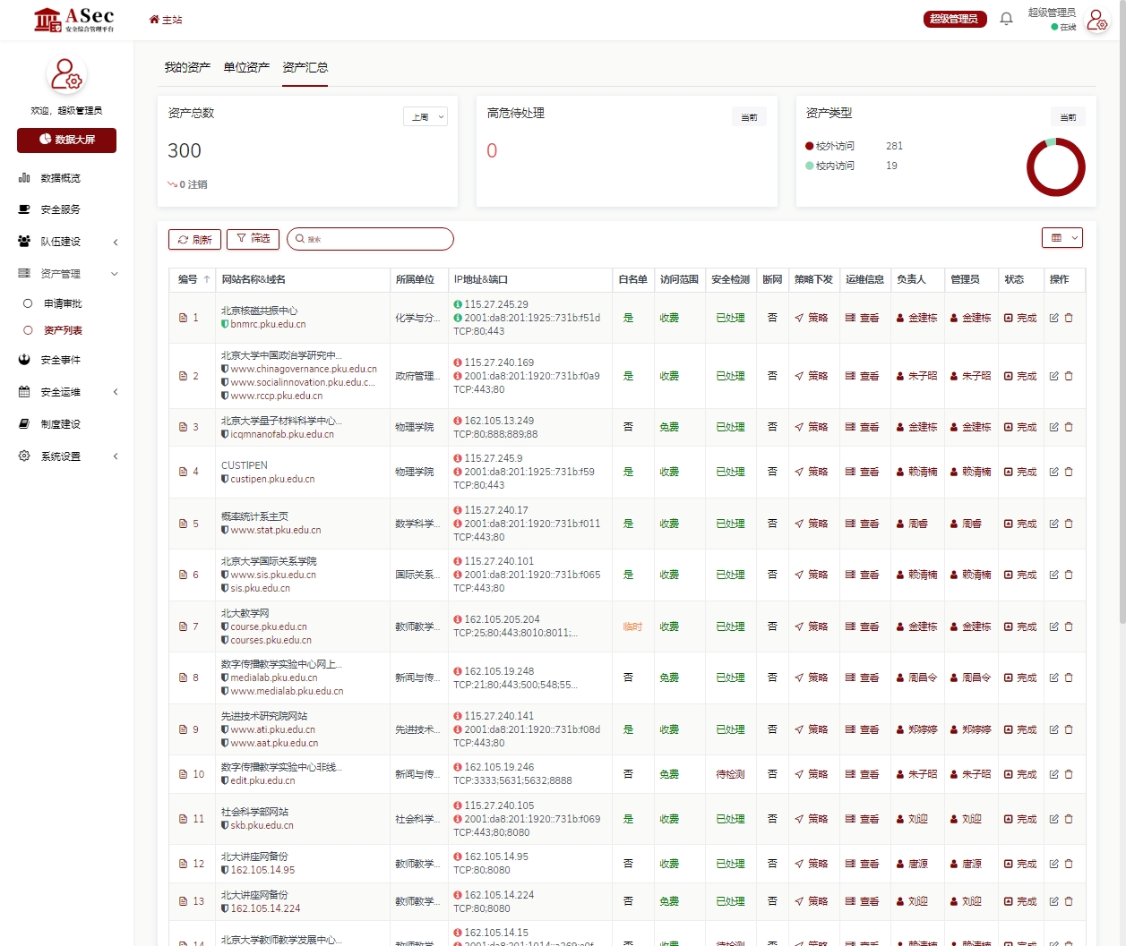Switch to the 我的资产 tab
The height and width of the screenshot is (946, 1126).
187,67
